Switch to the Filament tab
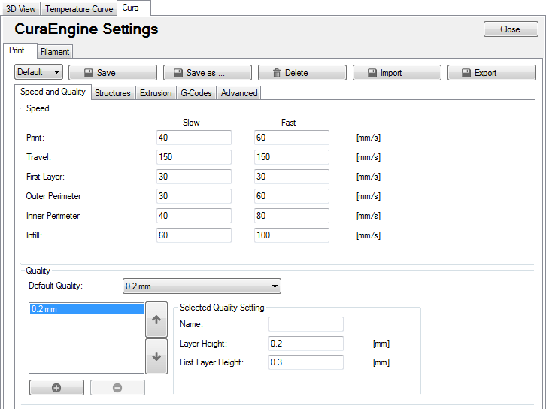 [x=55, y=52]
